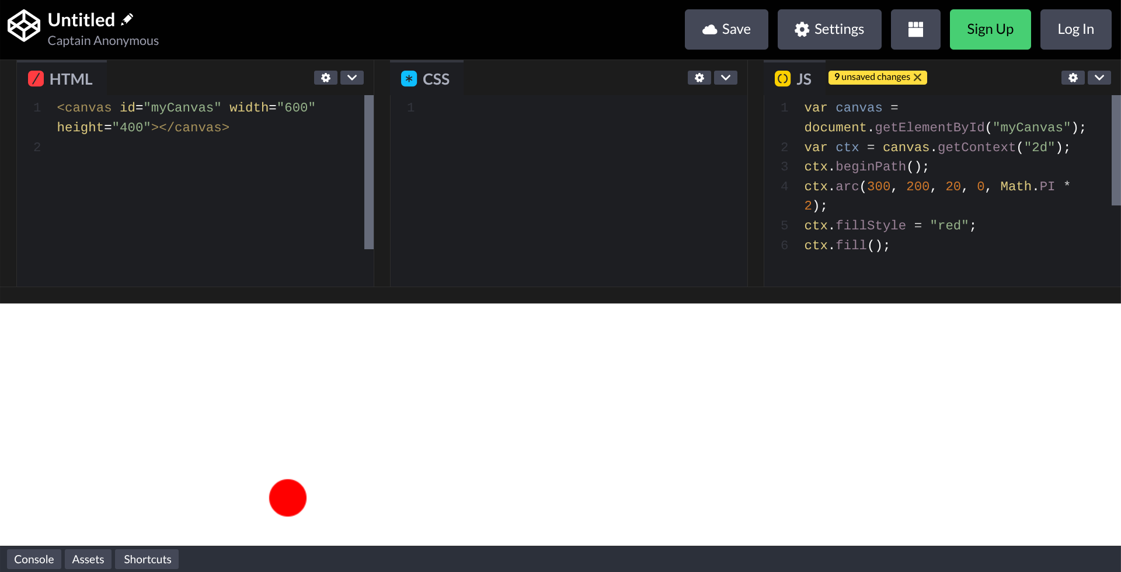Edit pen title via pencil icon
The width and height of the screenshot is (1121, 572).
pos(127,20)
